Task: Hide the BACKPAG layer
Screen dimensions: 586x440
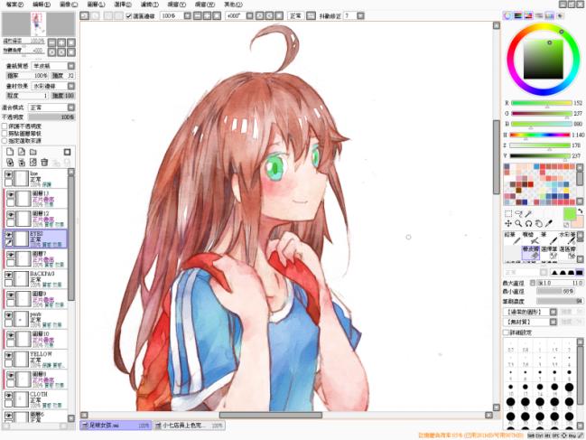Action: [9, 275]
